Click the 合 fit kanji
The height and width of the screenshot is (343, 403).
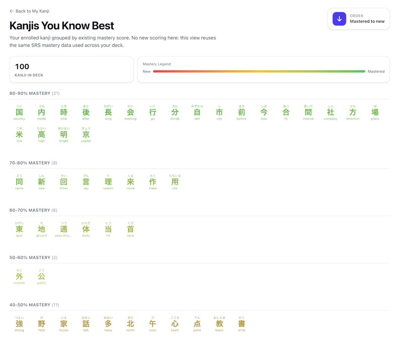(286, 112)
